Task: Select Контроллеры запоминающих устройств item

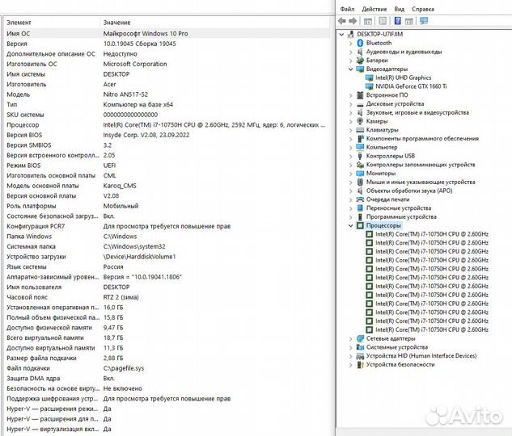Action: [x=421, y=165]
